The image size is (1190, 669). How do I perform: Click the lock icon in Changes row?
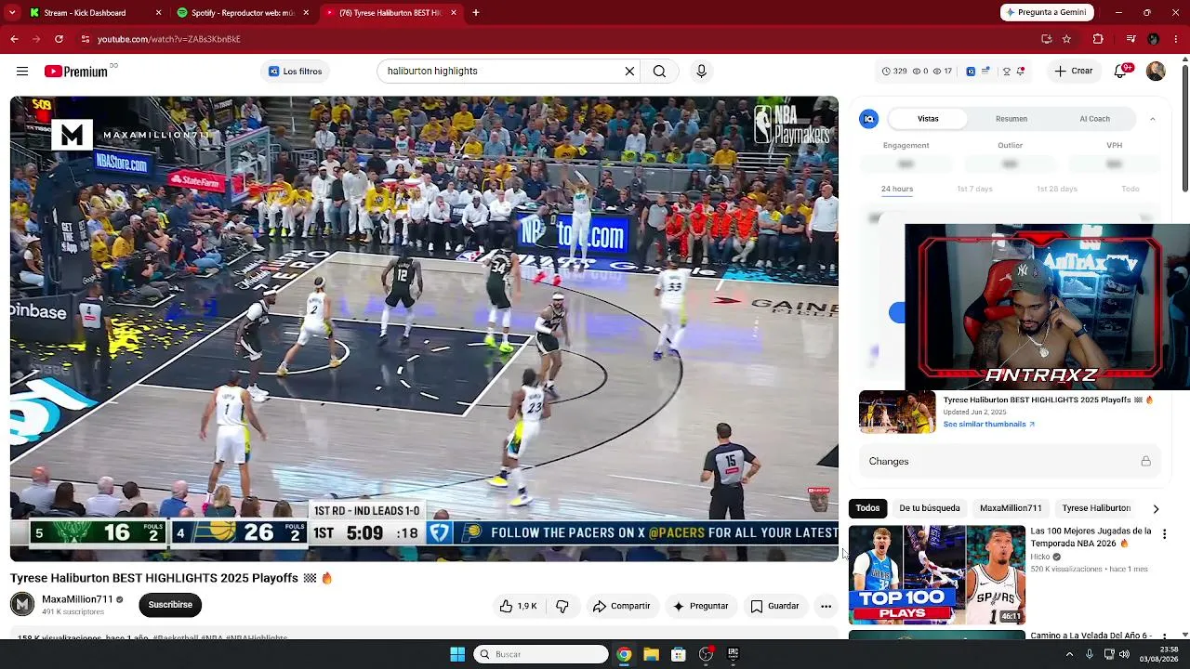pos(1145,461)
